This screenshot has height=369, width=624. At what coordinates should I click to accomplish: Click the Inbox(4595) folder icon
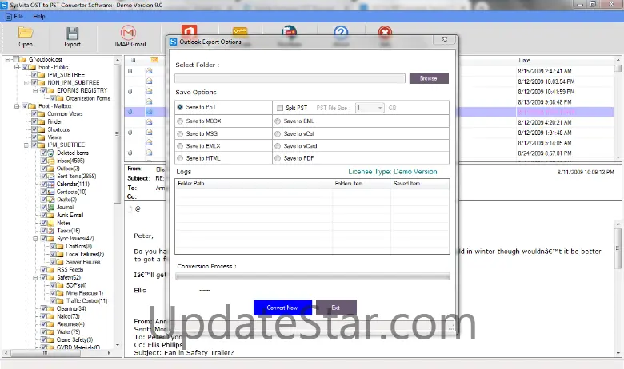51,161
